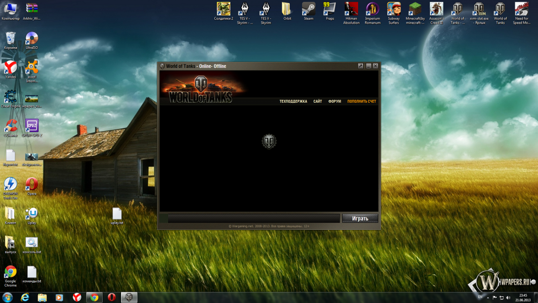Click the Играть button in the launcher

[x=360, y=219]
